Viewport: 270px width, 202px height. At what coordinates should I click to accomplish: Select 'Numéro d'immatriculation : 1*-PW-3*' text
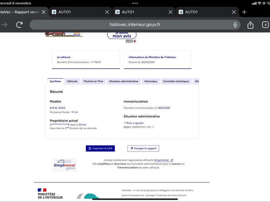79,62
